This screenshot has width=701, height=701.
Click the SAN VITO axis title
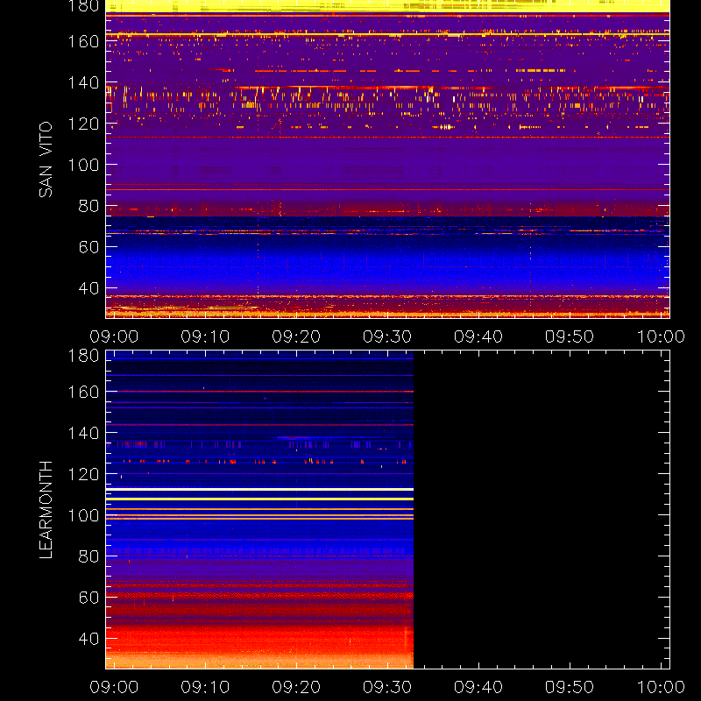point(46,159)
